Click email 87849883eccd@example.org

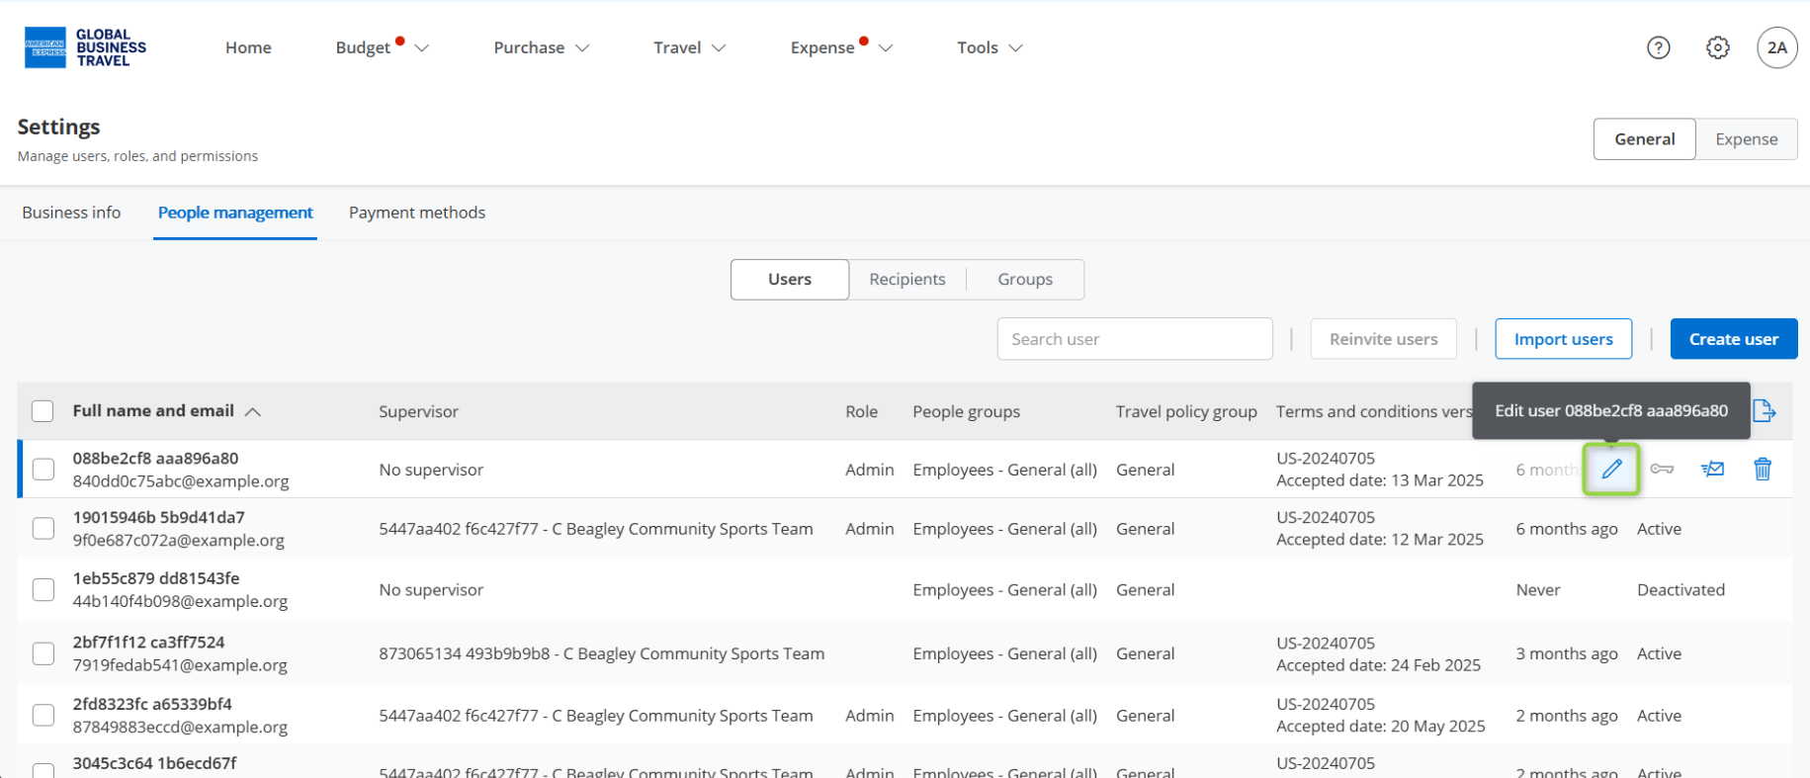pyautogui.click(x=180, y=727)
